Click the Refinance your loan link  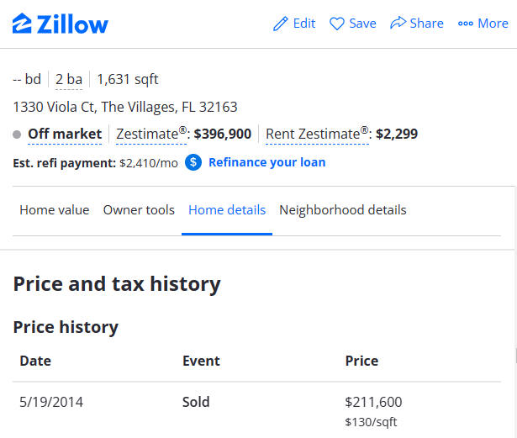[267, 162]
